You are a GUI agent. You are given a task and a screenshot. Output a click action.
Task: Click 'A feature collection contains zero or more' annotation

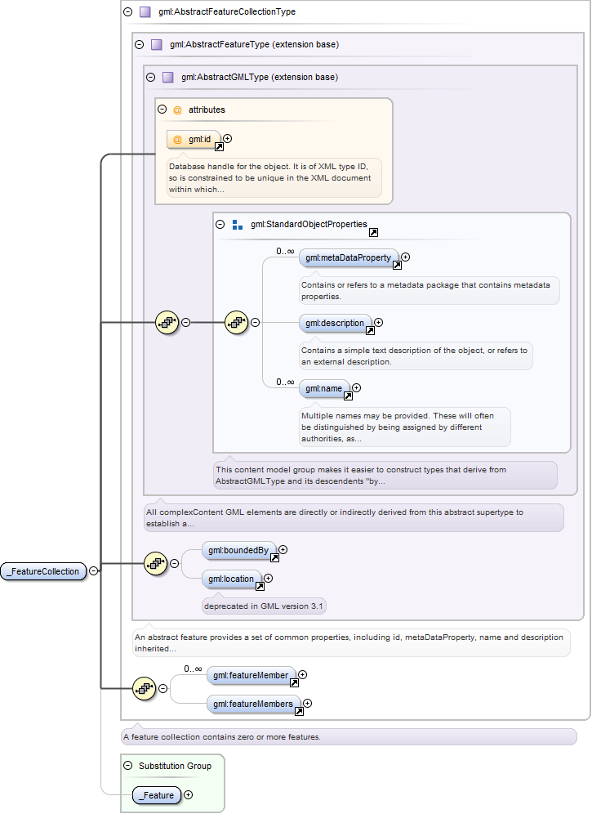click(x=349, y=736)
